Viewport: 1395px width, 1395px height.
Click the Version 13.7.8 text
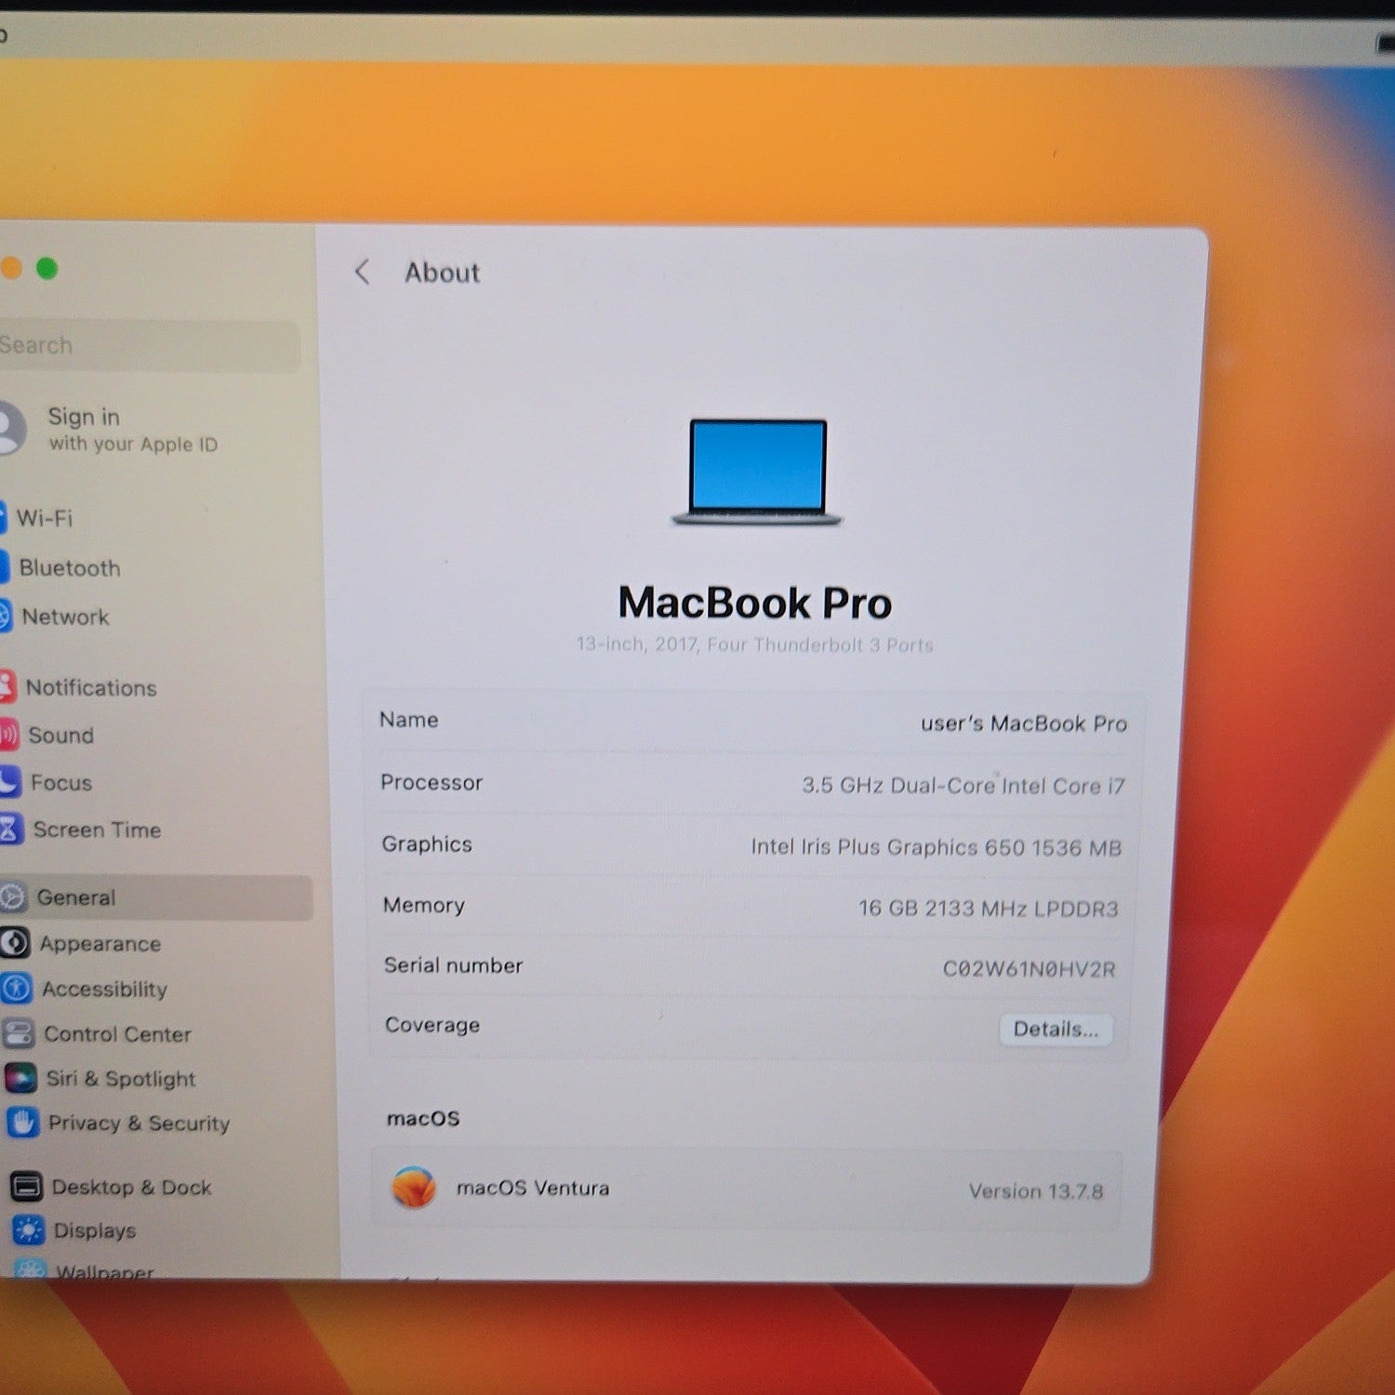(1035, 1191)
